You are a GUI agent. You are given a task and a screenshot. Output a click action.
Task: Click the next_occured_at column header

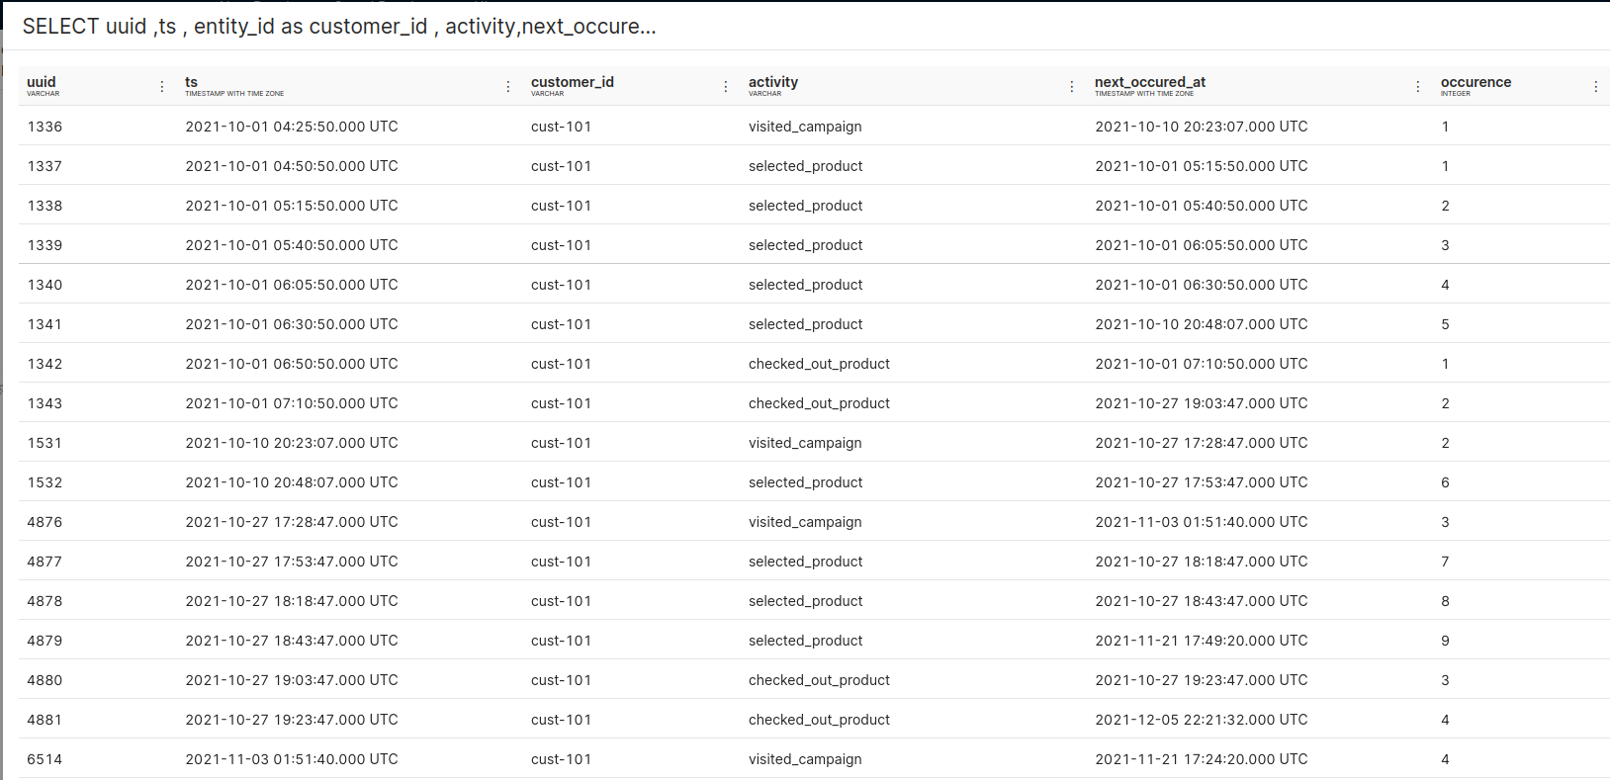point(1150,82)
